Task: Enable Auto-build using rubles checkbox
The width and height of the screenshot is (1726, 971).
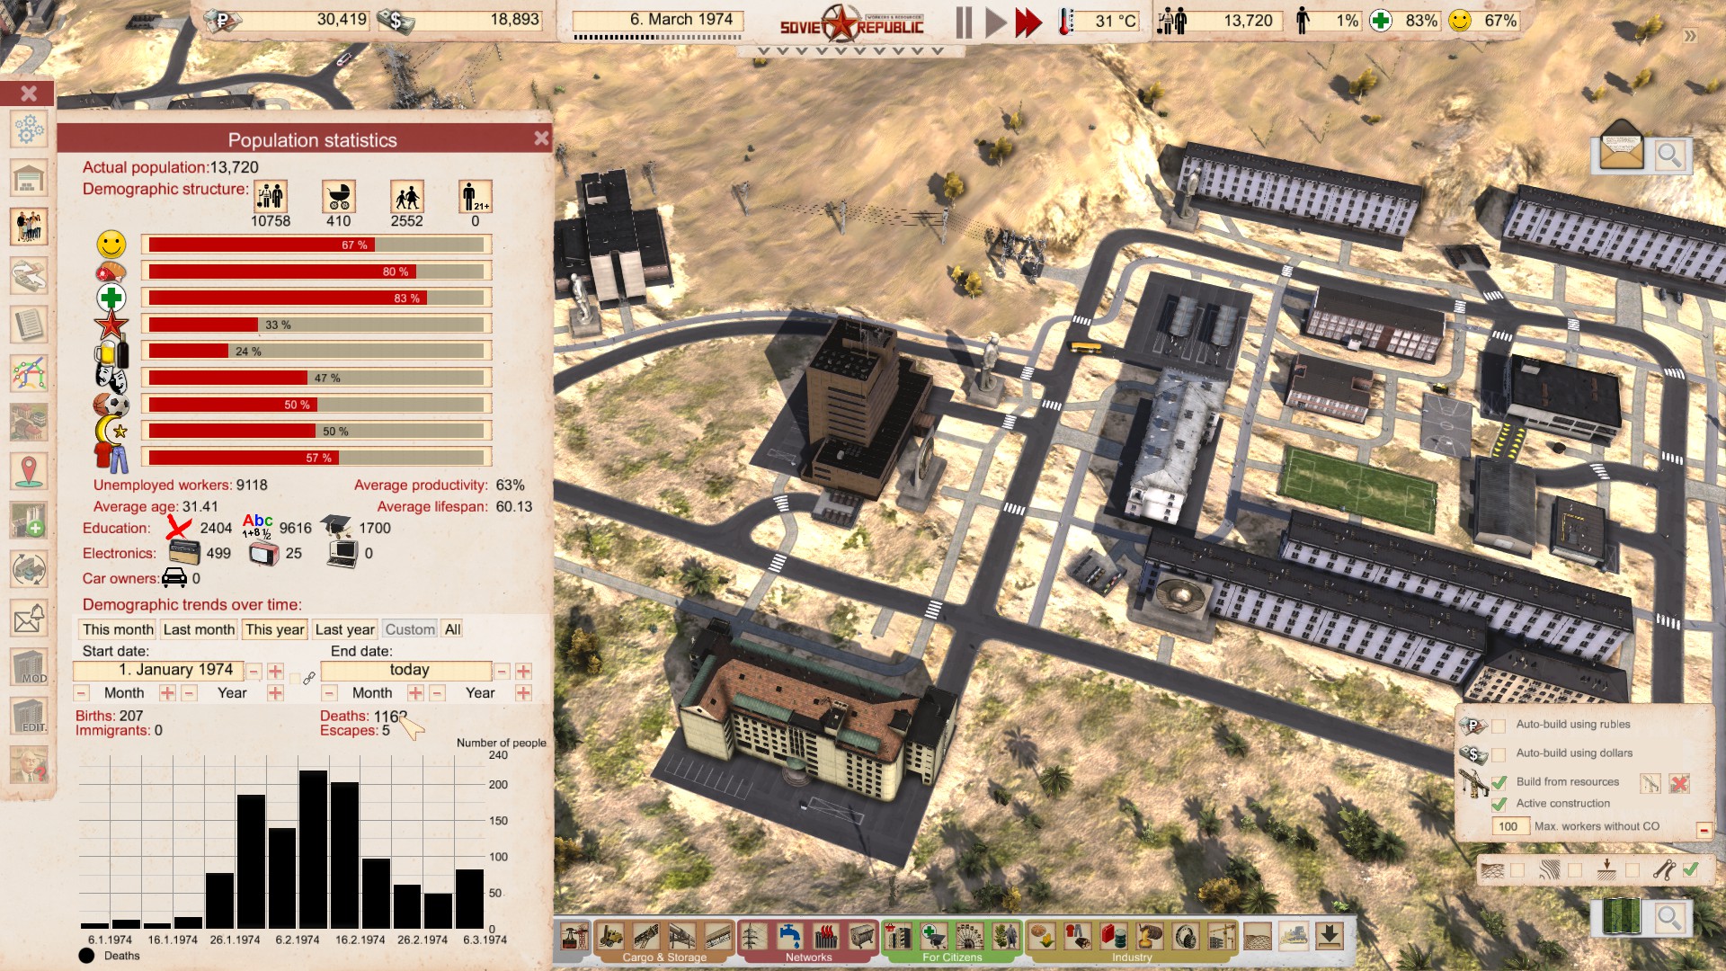Action: [x=1499, y=726]
